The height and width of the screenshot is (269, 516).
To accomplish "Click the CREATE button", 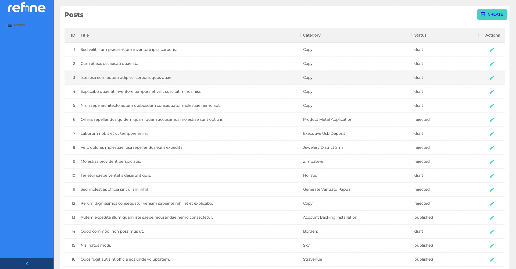I will pyautogui.click(x=492, y=14).
